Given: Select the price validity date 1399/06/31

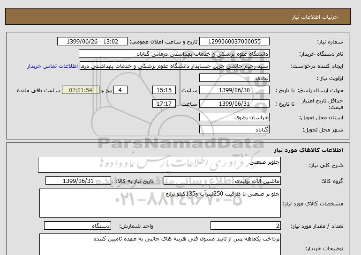Looking at the screenshot, I should point(234,103).
